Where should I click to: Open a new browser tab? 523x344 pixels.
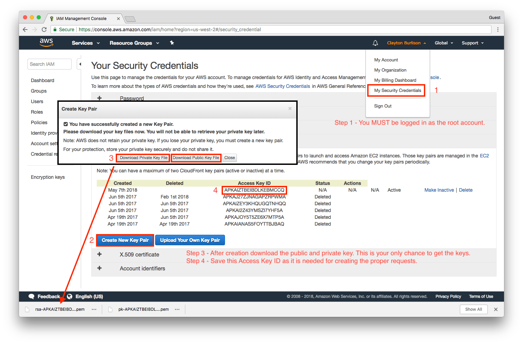tap(130, 19)
